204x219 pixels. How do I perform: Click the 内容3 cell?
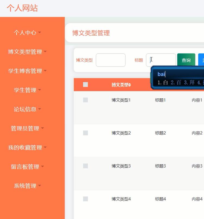click(x=197, y=166)
